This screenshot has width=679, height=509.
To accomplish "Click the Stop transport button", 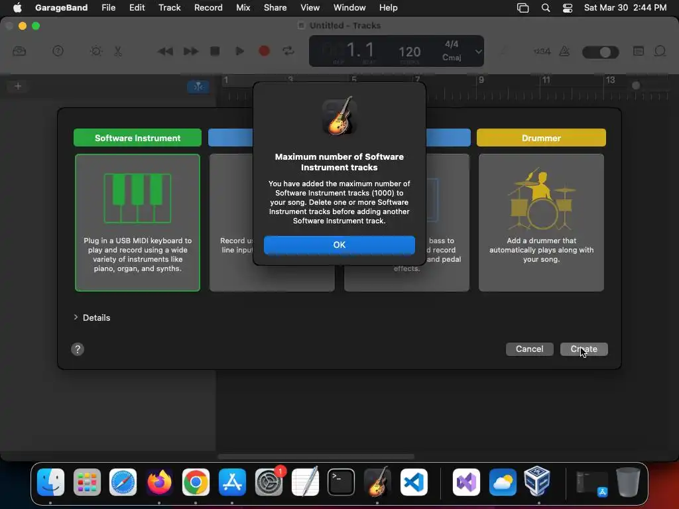I will point(215,51).
